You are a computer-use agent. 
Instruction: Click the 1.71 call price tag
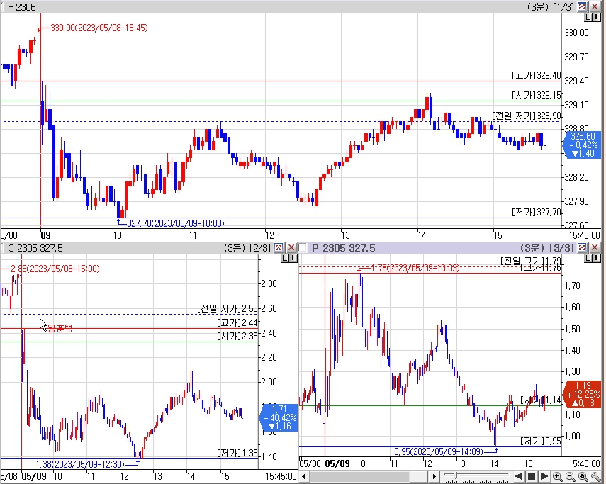pos(279,417)
